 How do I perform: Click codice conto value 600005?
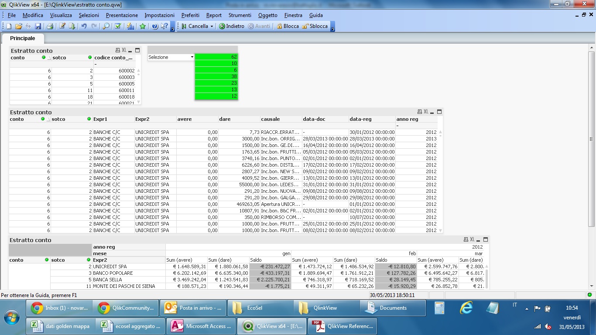click(115, 84)
